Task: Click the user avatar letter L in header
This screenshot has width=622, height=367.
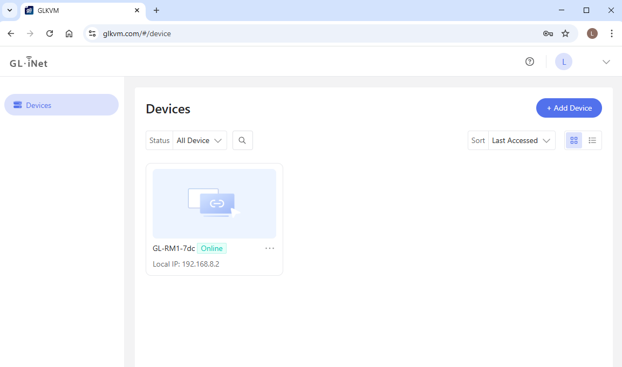Action: 564,62
